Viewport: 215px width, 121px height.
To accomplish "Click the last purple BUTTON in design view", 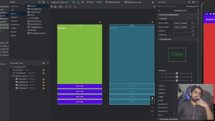I will (80, 102).
